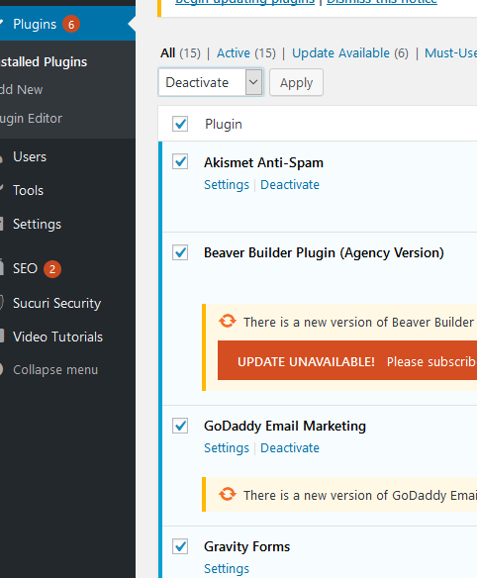This screenshot has height=578, width=477.
Task: Click the Plugins update count badge
Action: pyautogui.click(x=71, y=25)
